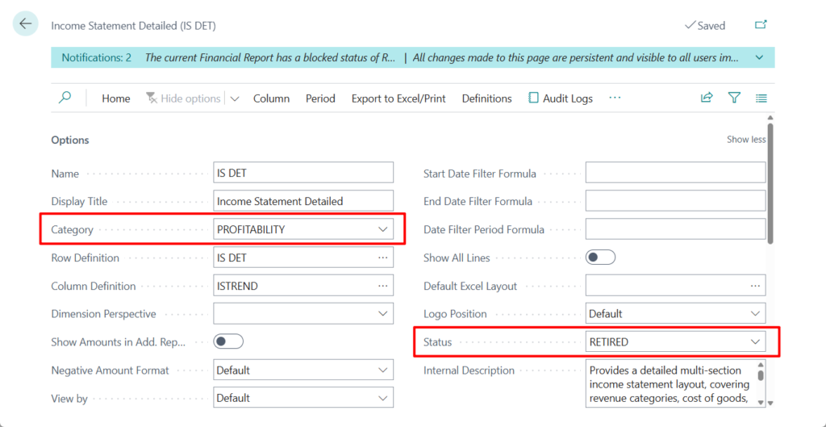Image resolution: width=826 pixels, height=427 pixels.
Task: Toggle Show Amounts in Add. Reporting Currency
Action: point(227,341)
